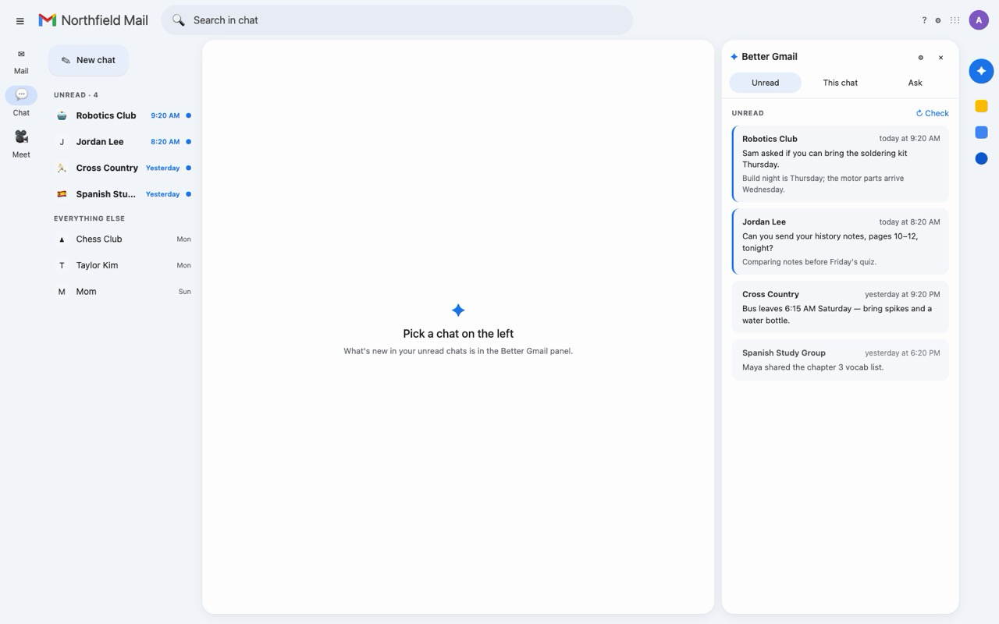Open the dark blue circle side app
This screenshot has width=999, height=624.
pos(981,158)
